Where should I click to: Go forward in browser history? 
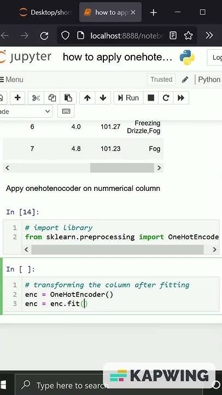point(25,36)
